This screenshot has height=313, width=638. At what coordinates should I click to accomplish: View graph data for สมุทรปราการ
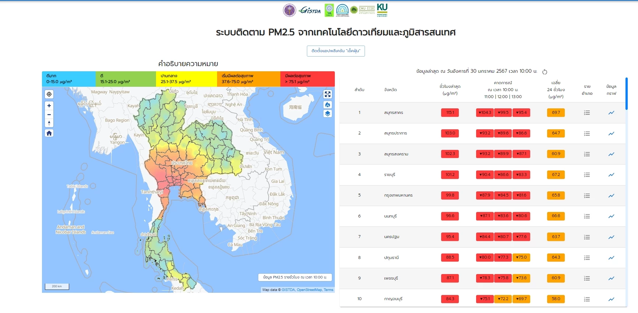click(x=611, y=133)
